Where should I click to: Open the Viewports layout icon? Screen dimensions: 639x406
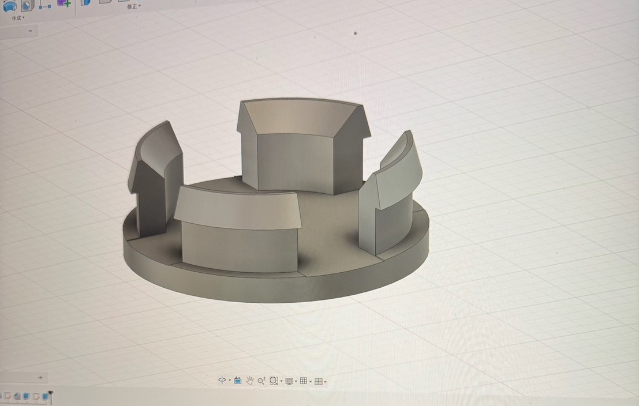(318, 381)
